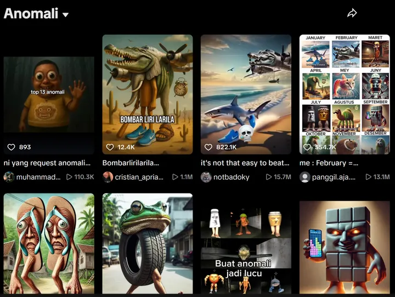Viewport: 395px width, 297px height.
Task: Click play count icon showing 15.7M
Action: tap(269, 177)
